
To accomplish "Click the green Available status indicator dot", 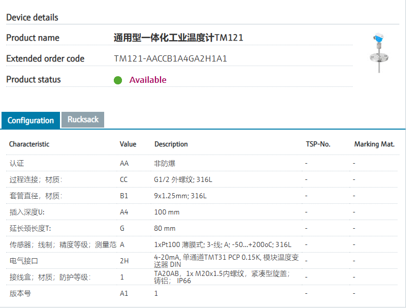I will 118,80.
